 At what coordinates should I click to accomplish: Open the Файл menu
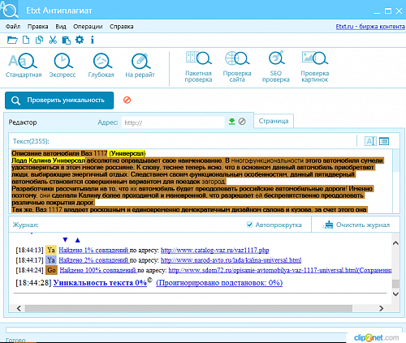click(x=13, y=27)
